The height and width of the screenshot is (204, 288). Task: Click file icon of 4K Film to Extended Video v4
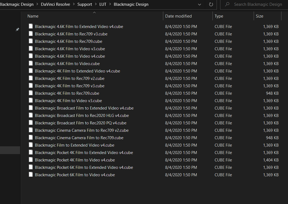click(31, 71)
